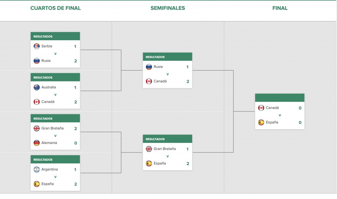Open Serbia v Rusia Resultados header

click(x=55, y=36)
